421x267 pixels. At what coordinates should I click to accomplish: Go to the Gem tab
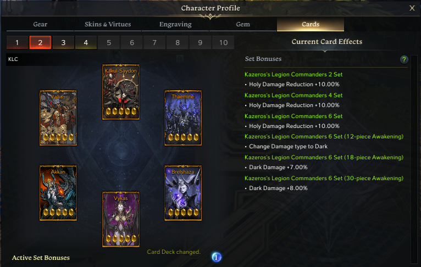(x=243, y=24)
